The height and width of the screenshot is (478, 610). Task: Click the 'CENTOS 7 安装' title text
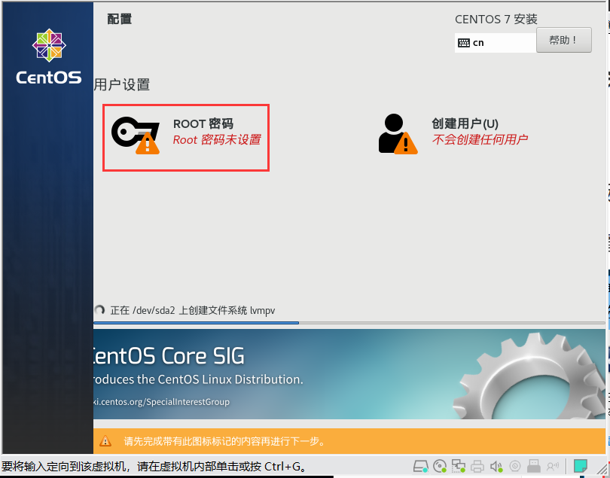point(496,19)
